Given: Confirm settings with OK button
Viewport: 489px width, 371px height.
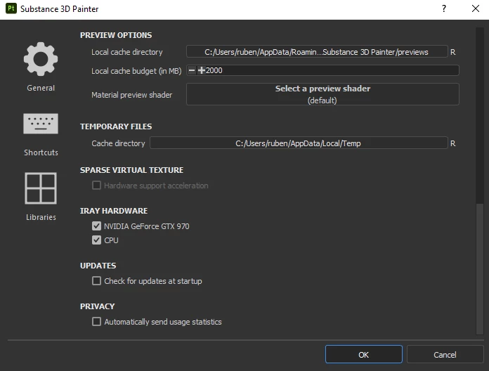Looking at the screenshot, I should tap(364, 354).
